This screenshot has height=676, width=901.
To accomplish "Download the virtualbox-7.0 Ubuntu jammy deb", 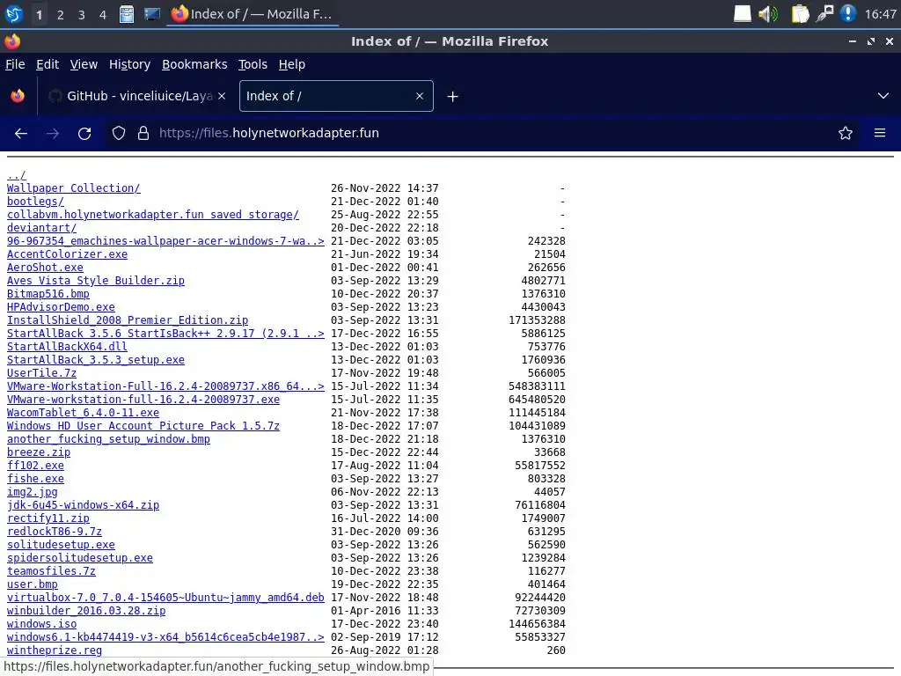I will [x=165, y=598].
